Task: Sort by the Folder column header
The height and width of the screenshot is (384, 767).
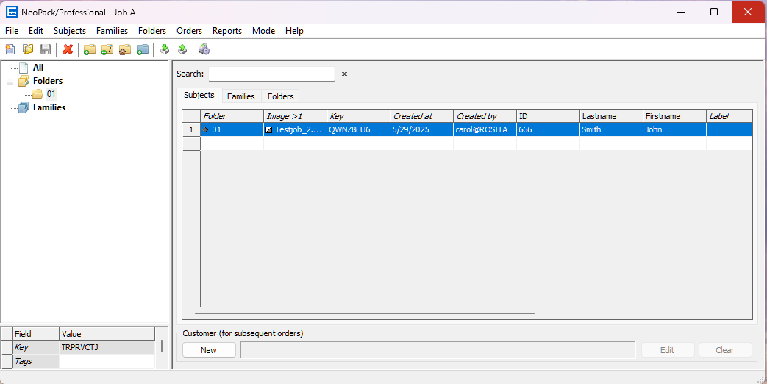Action: (x=232, y=116)
